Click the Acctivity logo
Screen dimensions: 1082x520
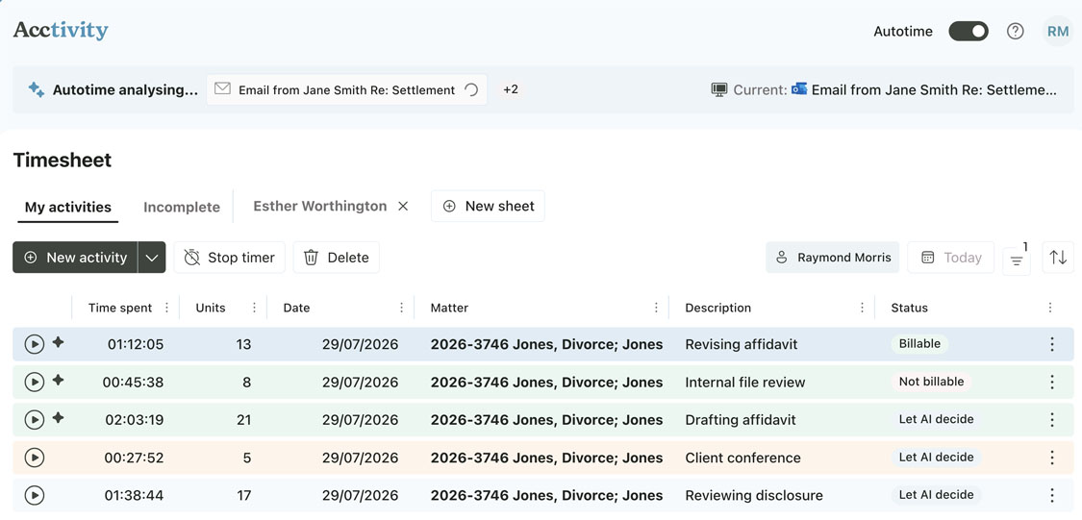pyautogui.click(x=61, y=31)
